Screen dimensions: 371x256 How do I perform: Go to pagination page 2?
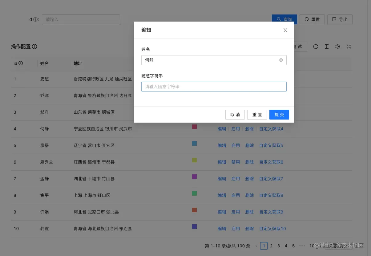271,246
